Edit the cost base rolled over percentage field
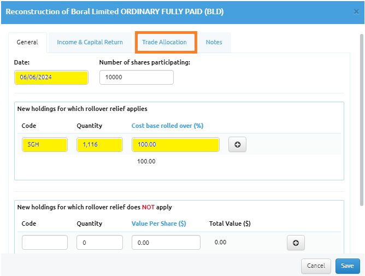Viewport: 365px width, 276px height. point(175,145)
